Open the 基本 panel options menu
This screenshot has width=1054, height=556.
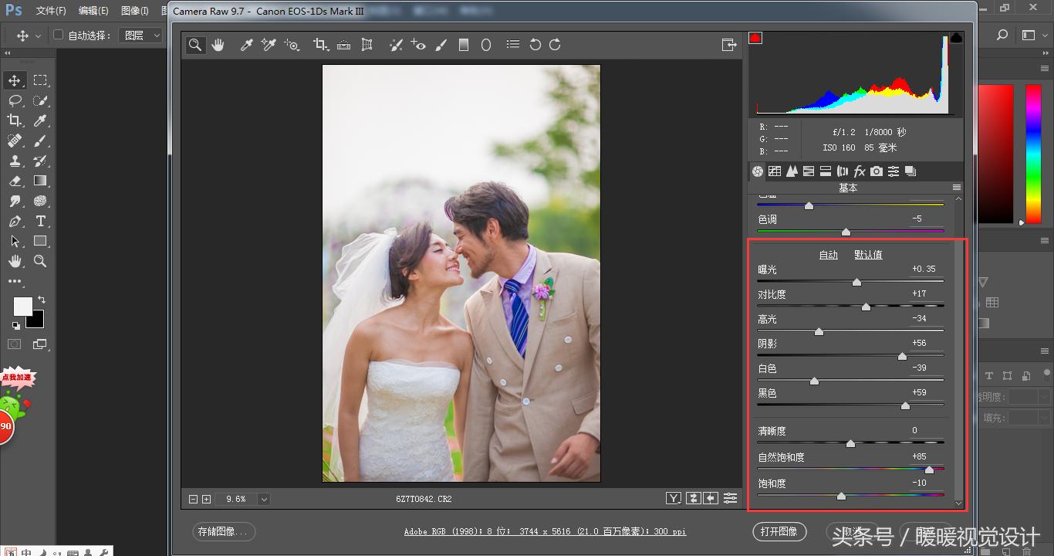pos(957,188)
